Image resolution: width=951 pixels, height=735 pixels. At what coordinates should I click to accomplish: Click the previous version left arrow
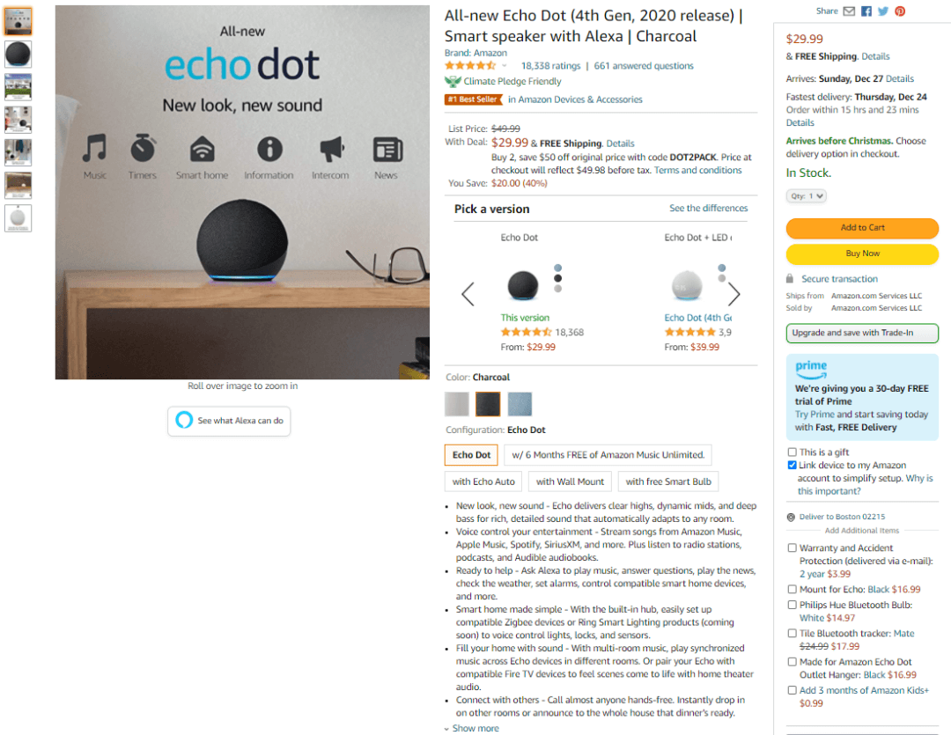coord(468,294)
